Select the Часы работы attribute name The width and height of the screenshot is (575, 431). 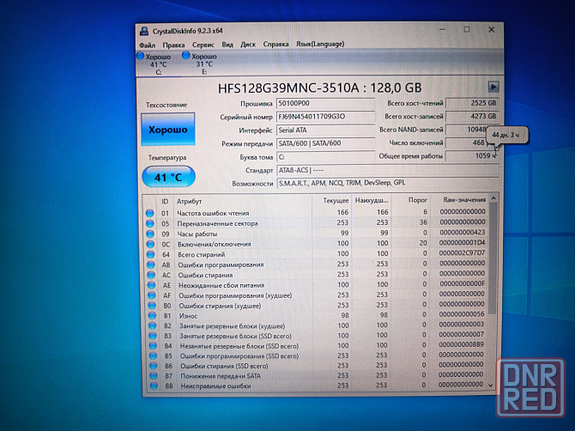(197, 234)
